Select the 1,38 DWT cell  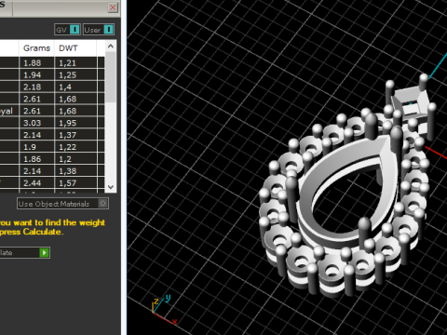(x=75, y=171)
